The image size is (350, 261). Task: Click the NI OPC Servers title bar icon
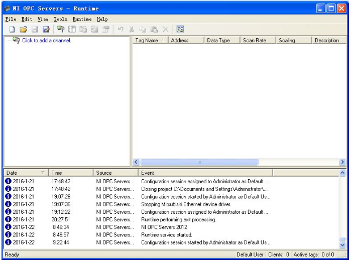7,9
